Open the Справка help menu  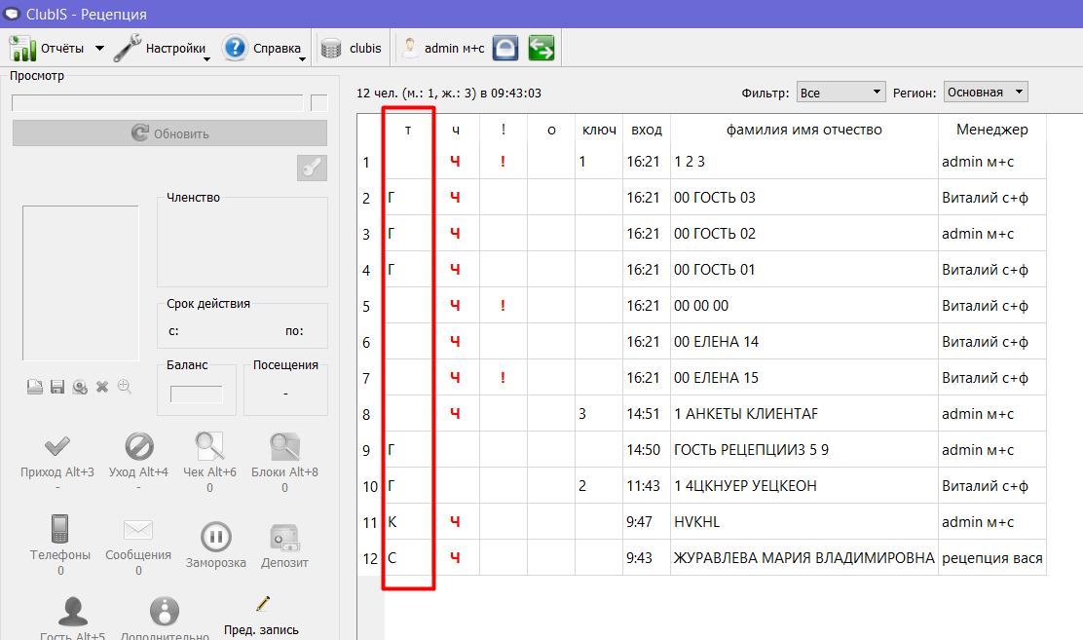(x=264, y=49)
